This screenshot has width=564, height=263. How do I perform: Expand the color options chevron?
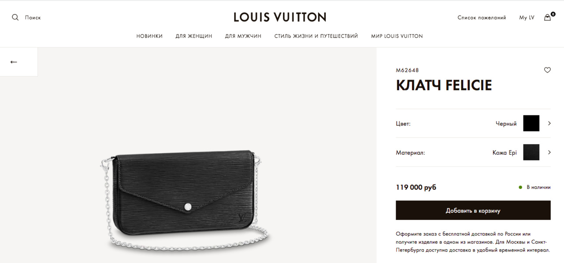pyautogui.click(x=549, y=123)
